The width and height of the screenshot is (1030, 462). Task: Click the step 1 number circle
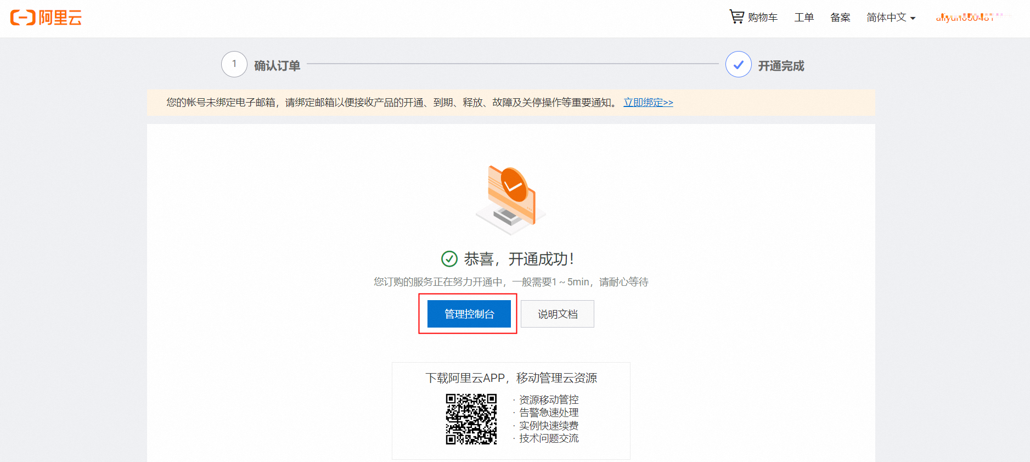(234, 64)
